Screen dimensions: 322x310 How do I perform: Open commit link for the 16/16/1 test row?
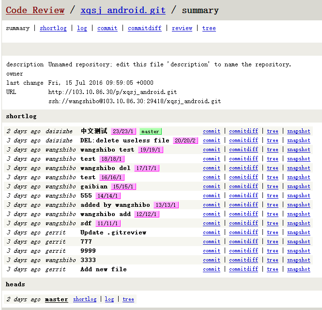(211, 177)
